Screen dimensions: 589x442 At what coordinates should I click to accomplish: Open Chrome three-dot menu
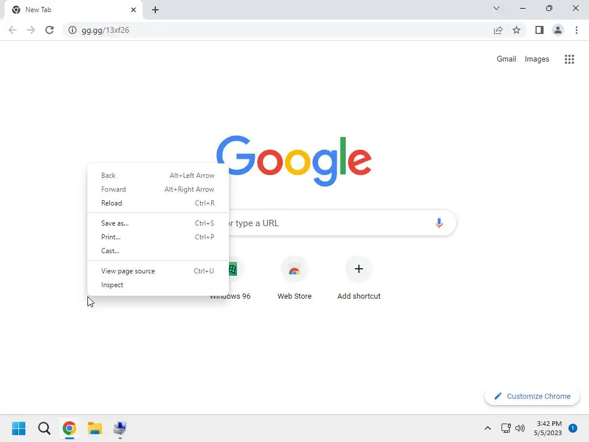576,30
